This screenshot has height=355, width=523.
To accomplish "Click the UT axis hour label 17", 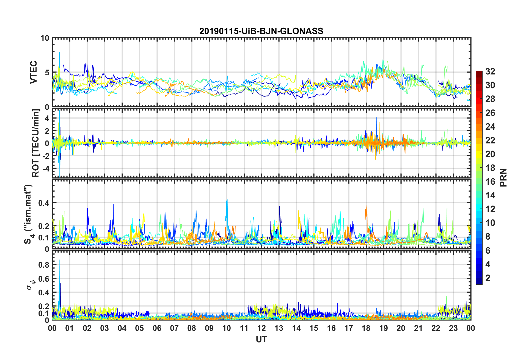I will click(x=349, y=328).
